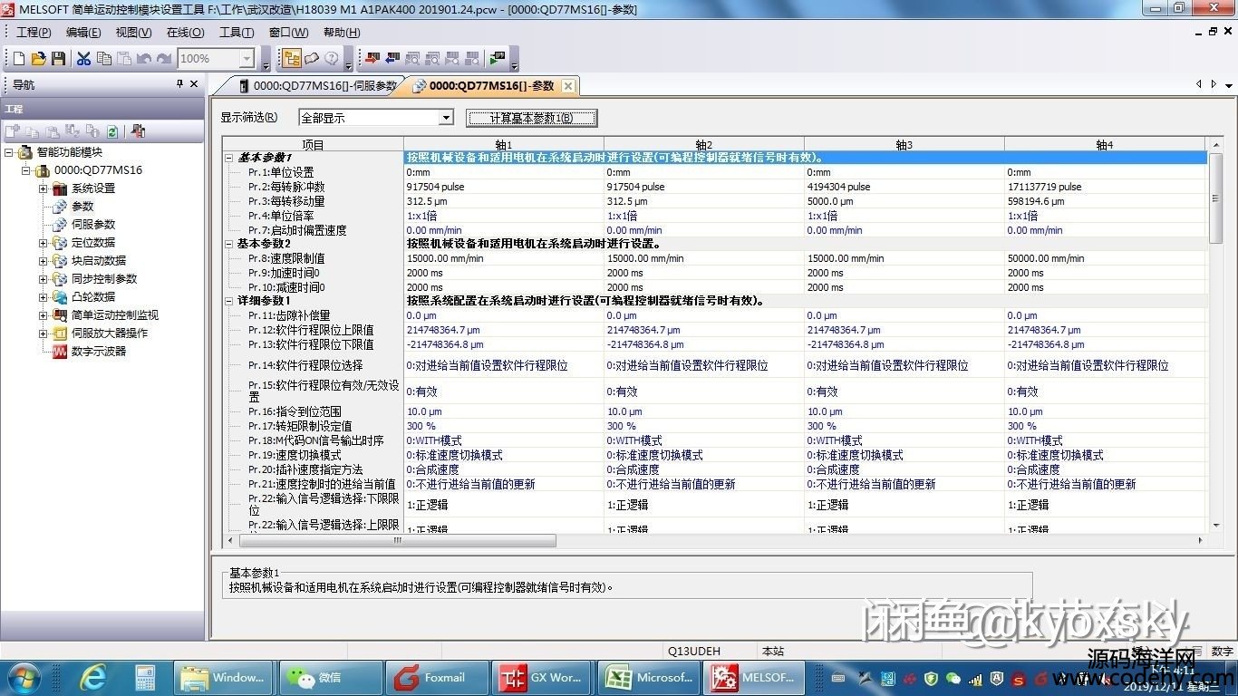Select 数字示波器 in the project tree
This screenshot has height=696, width=1238.
(x=99, y=352)
